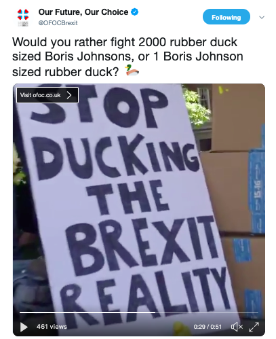This screenshot has width=276, height=339.
Task: Open the @OFOCBrexit handle link
Action: click(58, 23)
